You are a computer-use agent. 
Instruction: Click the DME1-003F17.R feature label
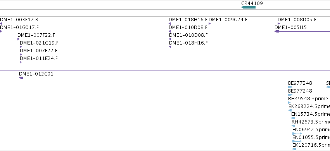[19, 20]
